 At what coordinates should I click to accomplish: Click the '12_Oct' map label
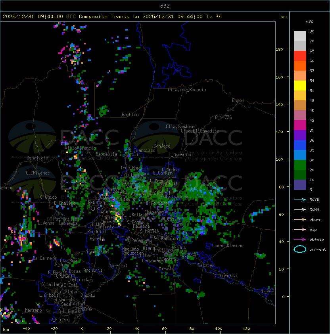[x=178, y=248]
